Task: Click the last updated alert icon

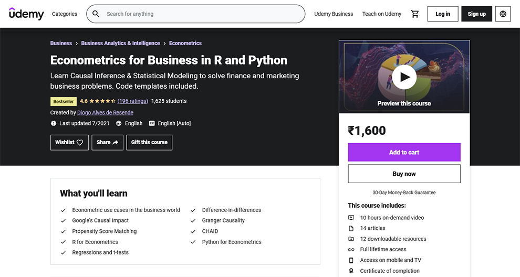Action: click(x=54, y=123)
